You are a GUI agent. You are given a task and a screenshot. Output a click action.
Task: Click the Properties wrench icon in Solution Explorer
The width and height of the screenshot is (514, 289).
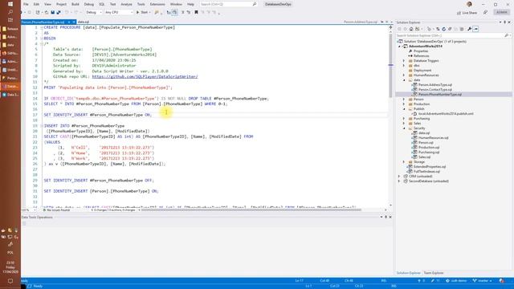[469, 29]
